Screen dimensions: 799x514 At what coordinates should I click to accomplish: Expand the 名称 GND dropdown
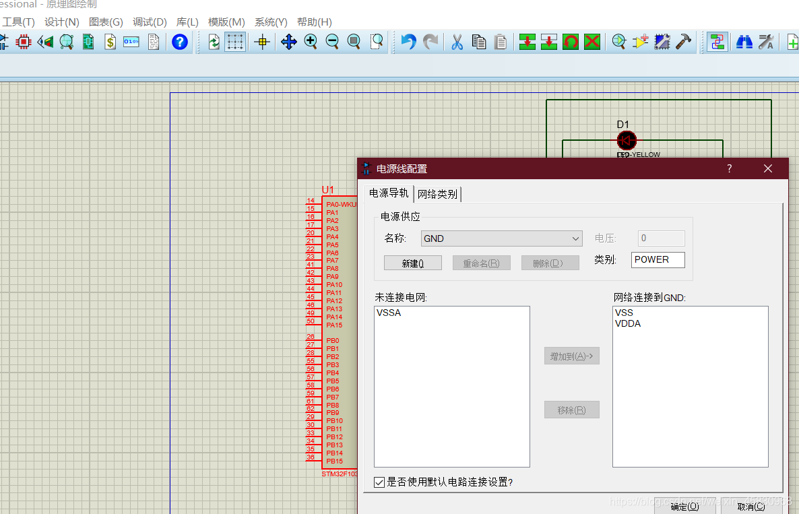click(502, 238)
